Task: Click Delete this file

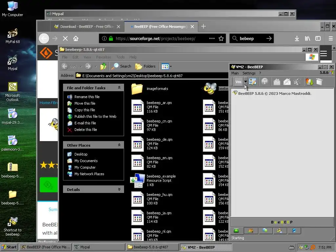Action: [x=86, y=129]
